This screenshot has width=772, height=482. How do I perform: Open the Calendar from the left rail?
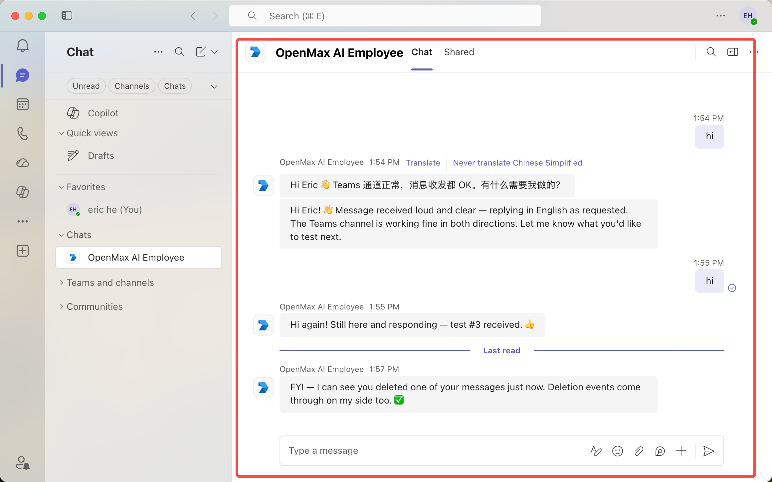23,105
